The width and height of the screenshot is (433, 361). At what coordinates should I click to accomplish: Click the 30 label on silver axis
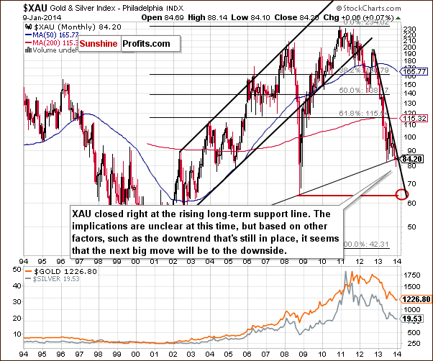18,301
